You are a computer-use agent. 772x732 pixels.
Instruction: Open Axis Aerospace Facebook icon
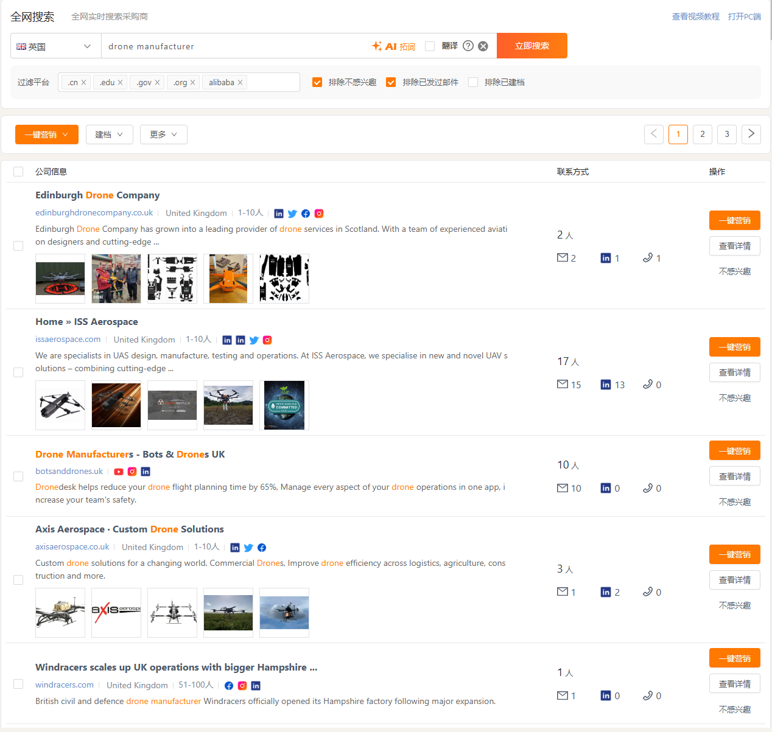[x=262, y=548]
